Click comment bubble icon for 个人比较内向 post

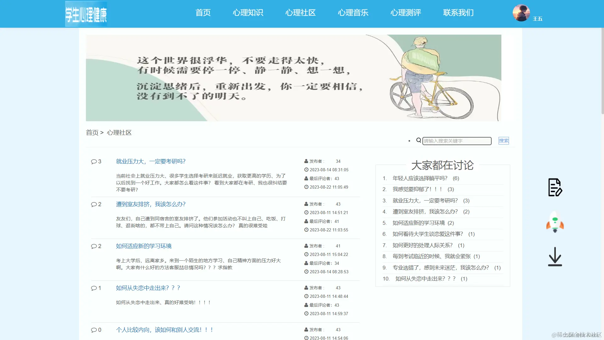(x=94, y=330)
